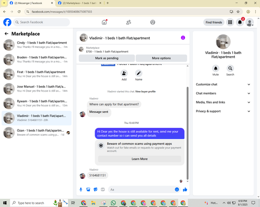Expand Chat members section
260x207 pixels.
223,93
